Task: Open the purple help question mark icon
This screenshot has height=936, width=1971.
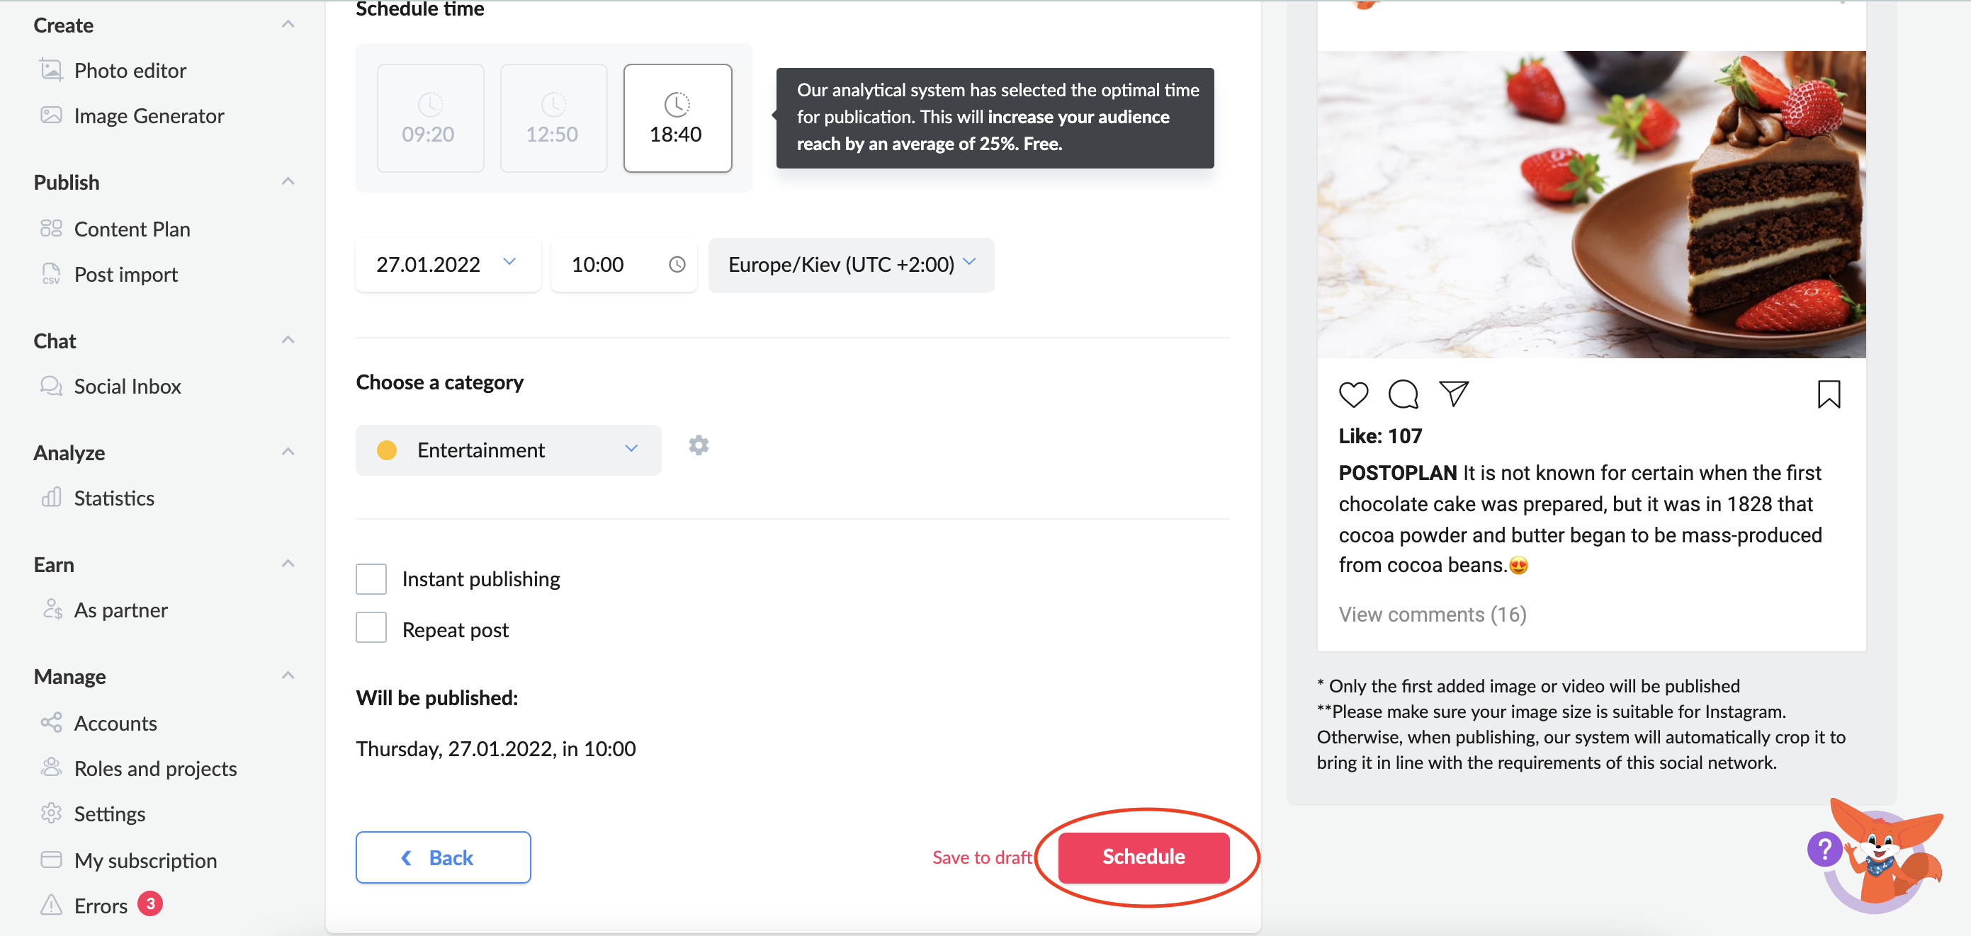Action: click(x=1825, y=849)
